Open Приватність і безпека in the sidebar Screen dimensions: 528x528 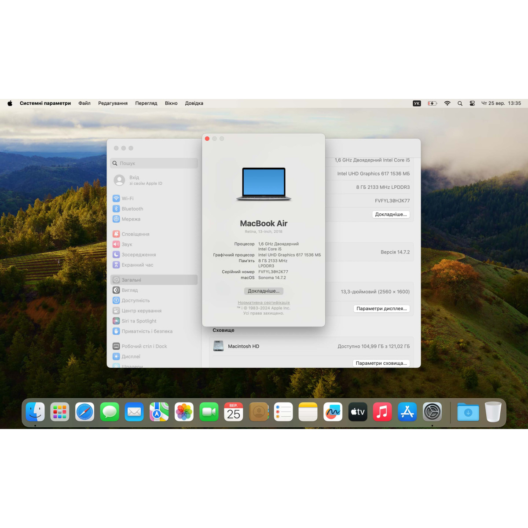(154, 331)
